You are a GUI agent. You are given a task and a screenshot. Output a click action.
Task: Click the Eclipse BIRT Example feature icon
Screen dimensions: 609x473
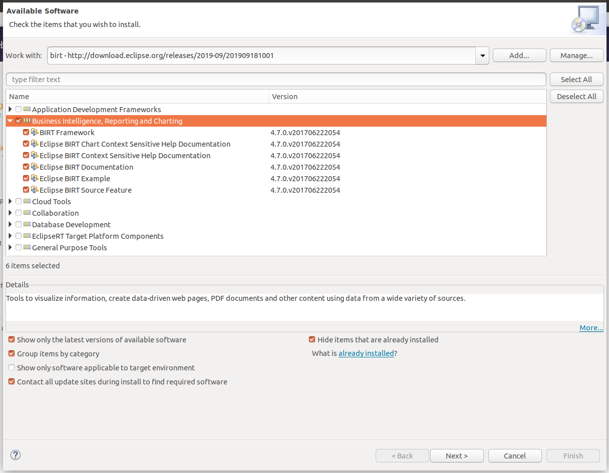point(35,179)
